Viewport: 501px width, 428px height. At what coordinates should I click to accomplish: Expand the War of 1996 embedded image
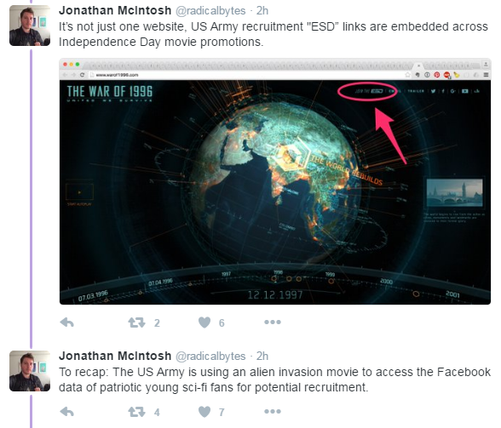coord(275,181)
